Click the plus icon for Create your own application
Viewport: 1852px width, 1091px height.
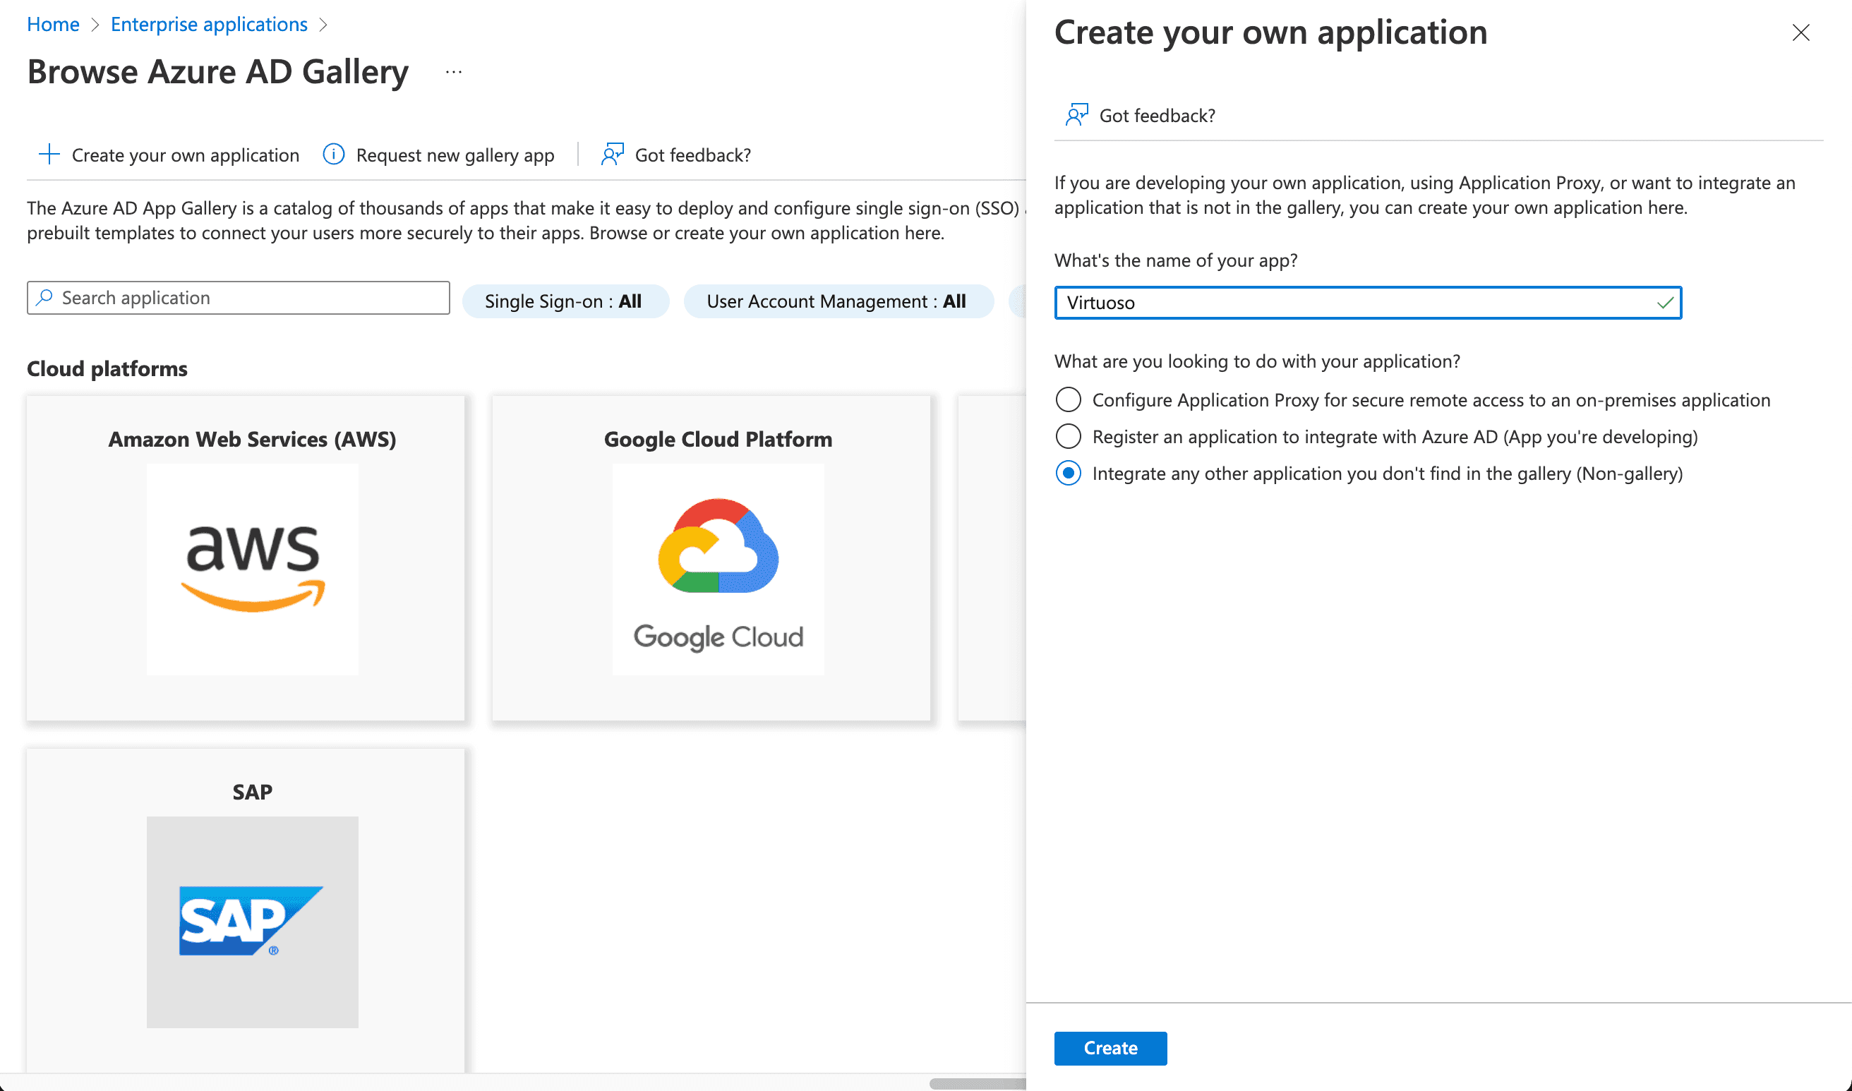(x=49, y=155)
